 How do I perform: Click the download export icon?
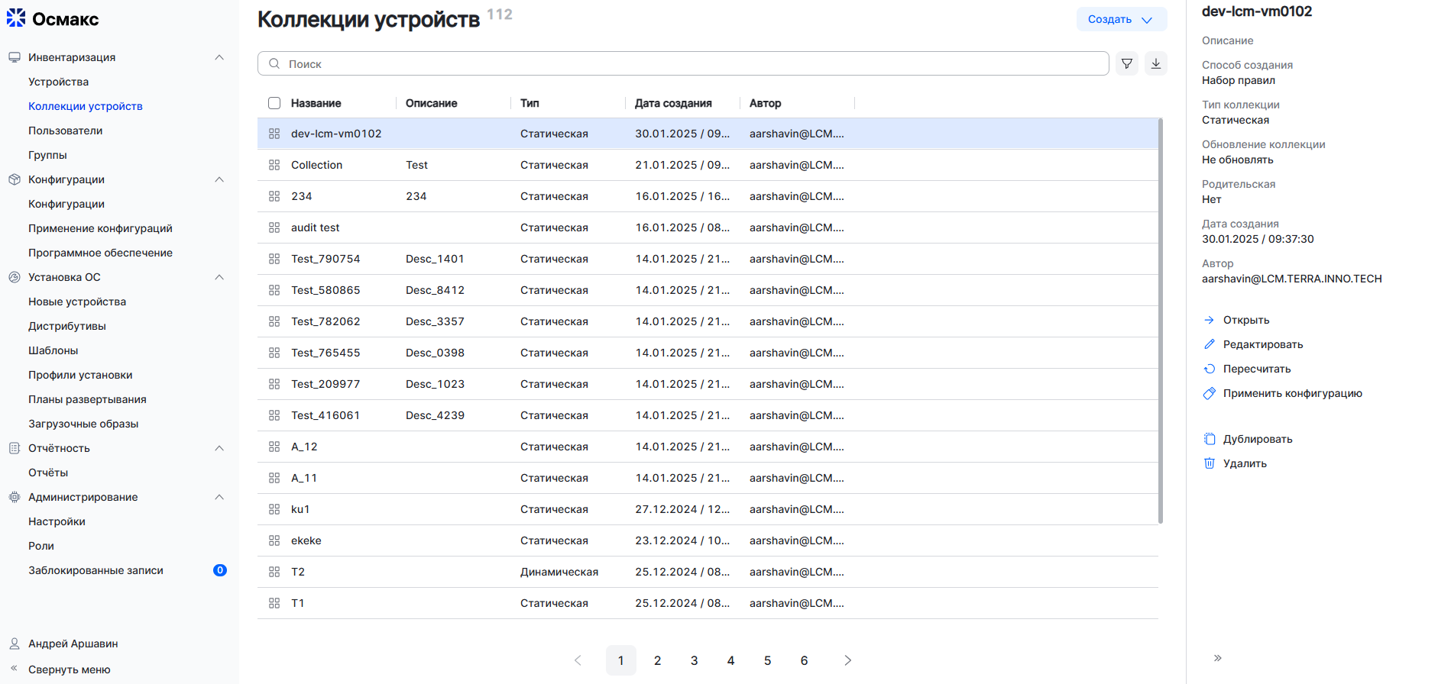(1156, 64)
